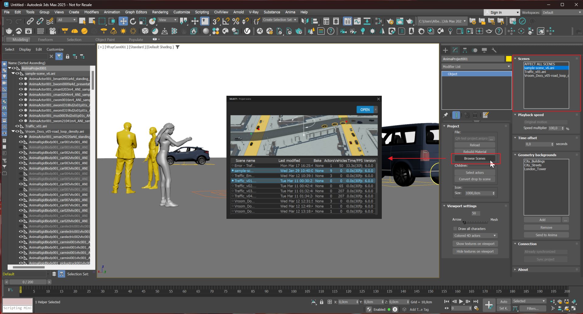Enable the Draw all characters checkbox

[x=455, y=229]
